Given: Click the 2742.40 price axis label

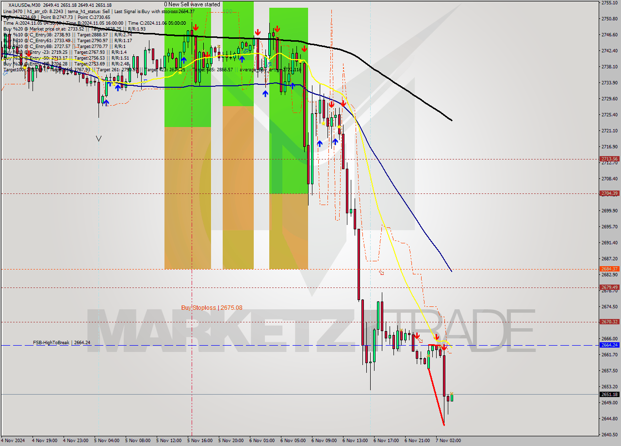Looking at the screenshot, I should pos(609,51).
